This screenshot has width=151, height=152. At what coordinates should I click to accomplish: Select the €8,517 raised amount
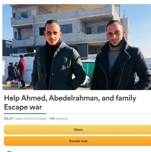point(9,119)
